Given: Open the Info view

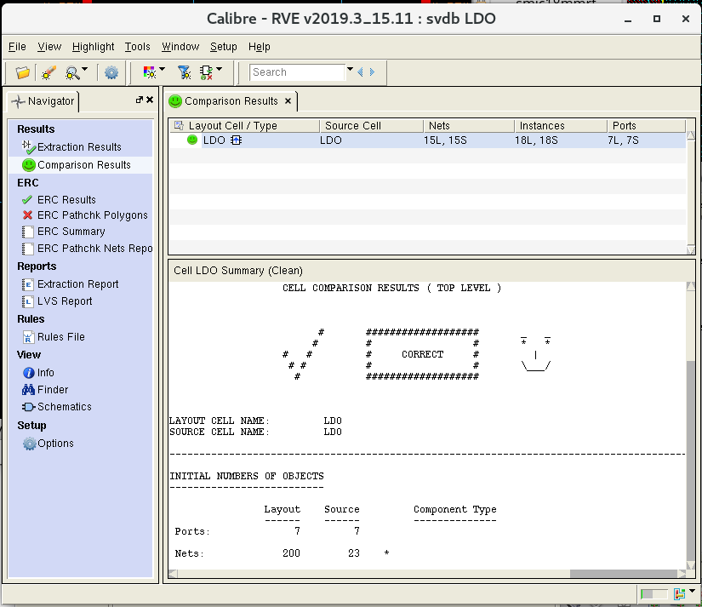Looking at the screenshot, I should 45,373.
